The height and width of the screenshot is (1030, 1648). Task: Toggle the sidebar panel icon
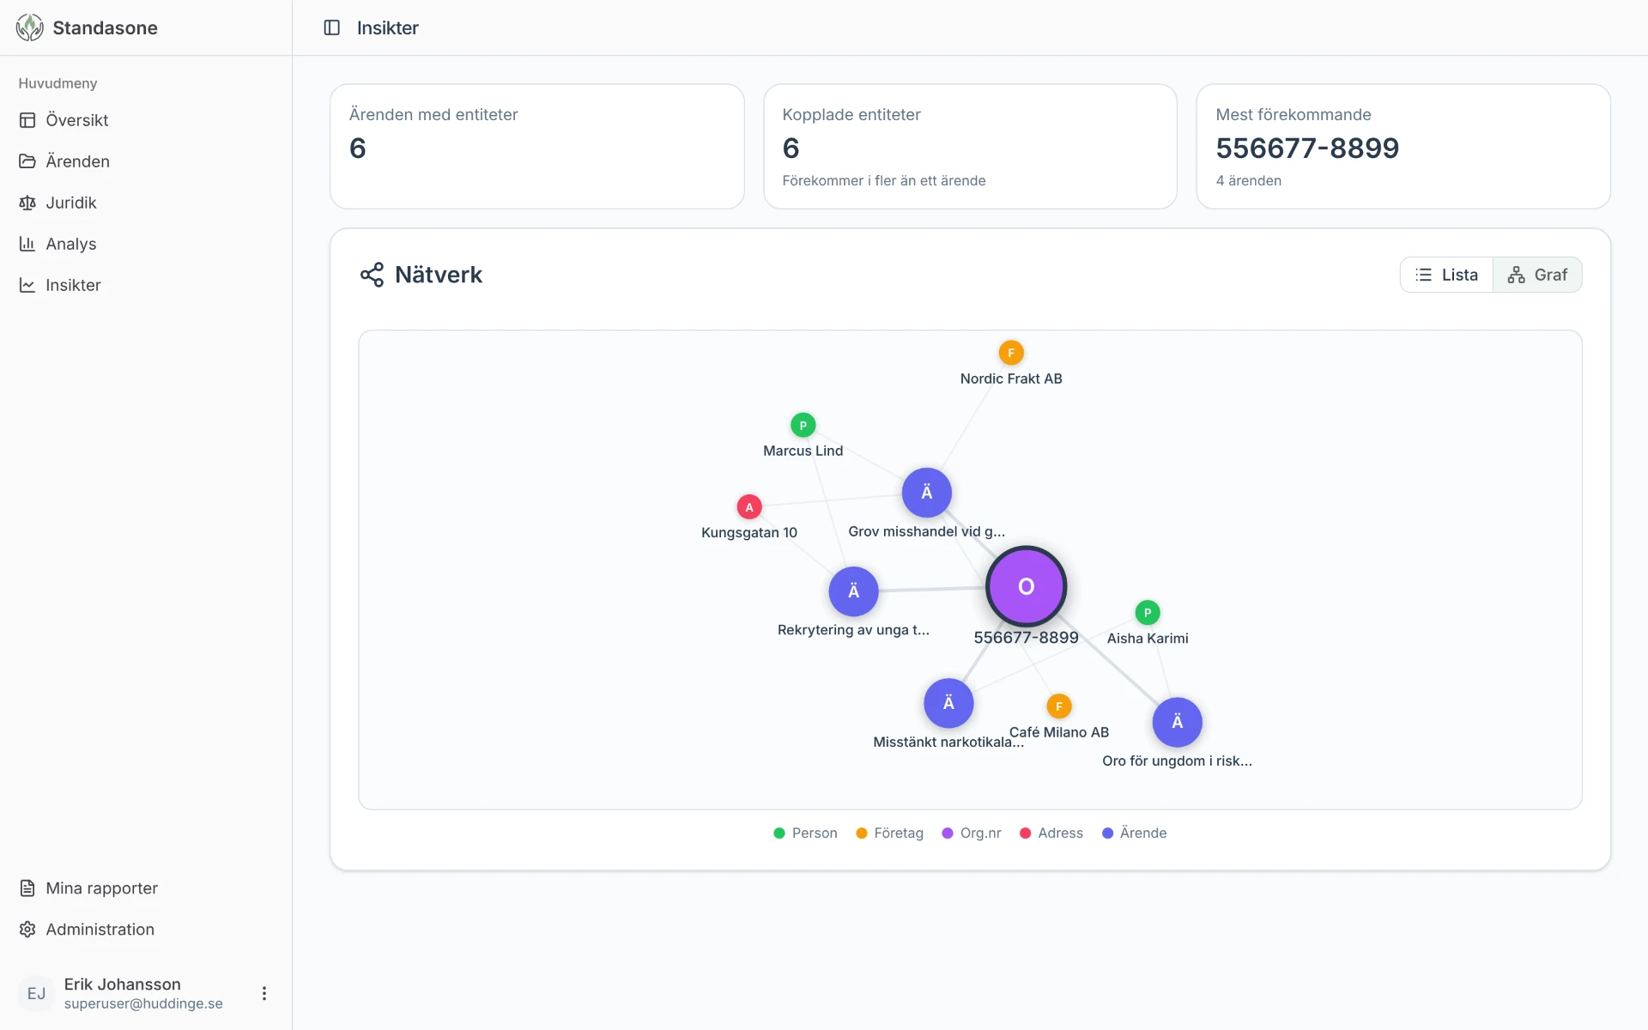coord(332,27)
